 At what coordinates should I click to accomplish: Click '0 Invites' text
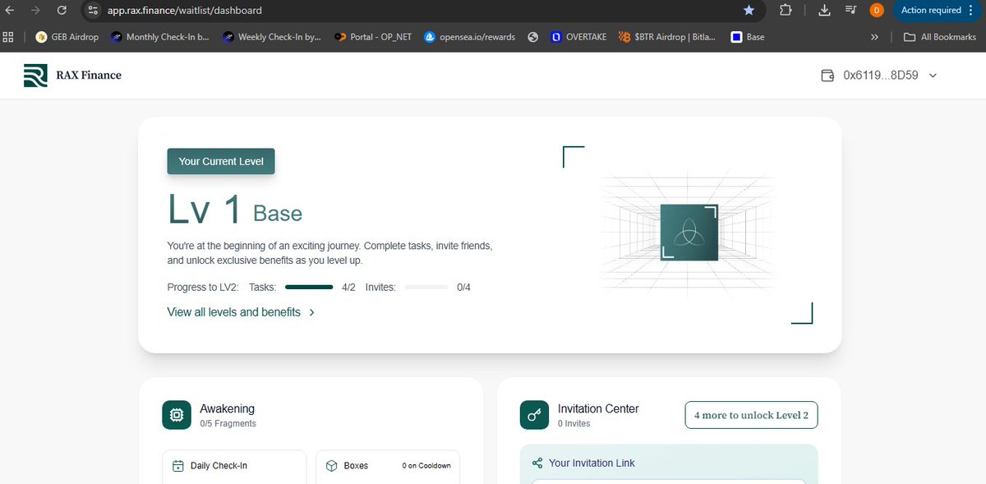(x=574, y=424)
